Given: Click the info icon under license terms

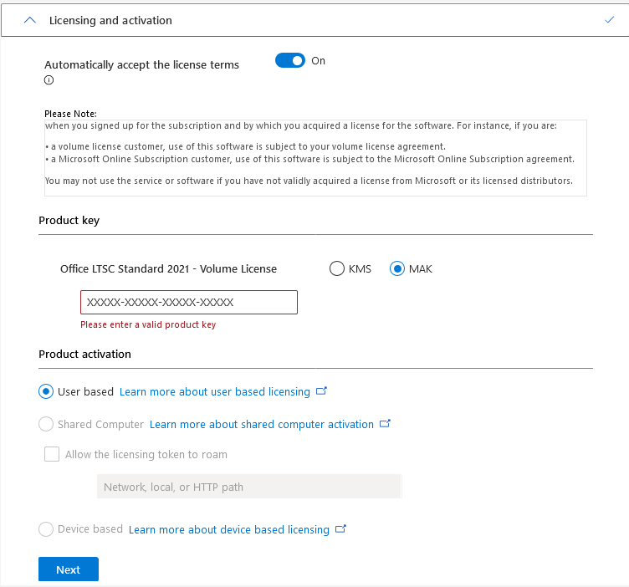Looking at the screenshot, I should [49, 80].
